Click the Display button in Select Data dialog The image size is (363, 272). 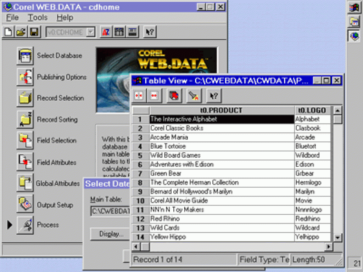110,234
